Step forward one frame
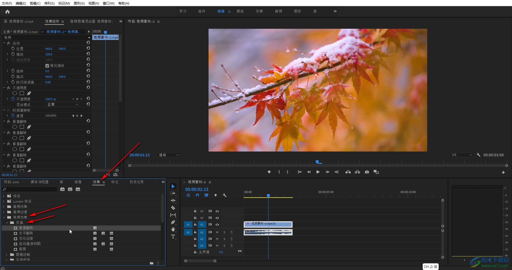Screen dimensions: 512x270 click(327, 172)
